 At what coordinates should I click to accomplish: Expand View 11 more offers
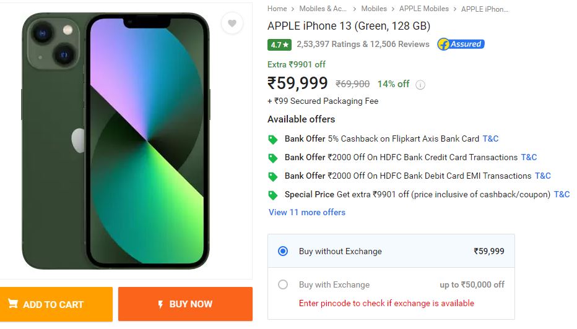(307, 212)
